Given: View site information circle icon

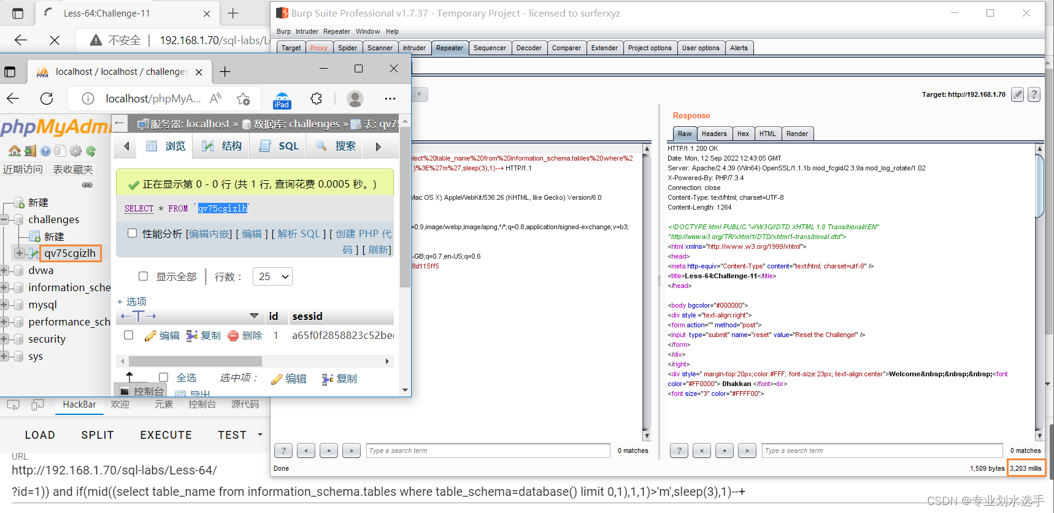Looking at the screenshot, I should tap(88, 99).
